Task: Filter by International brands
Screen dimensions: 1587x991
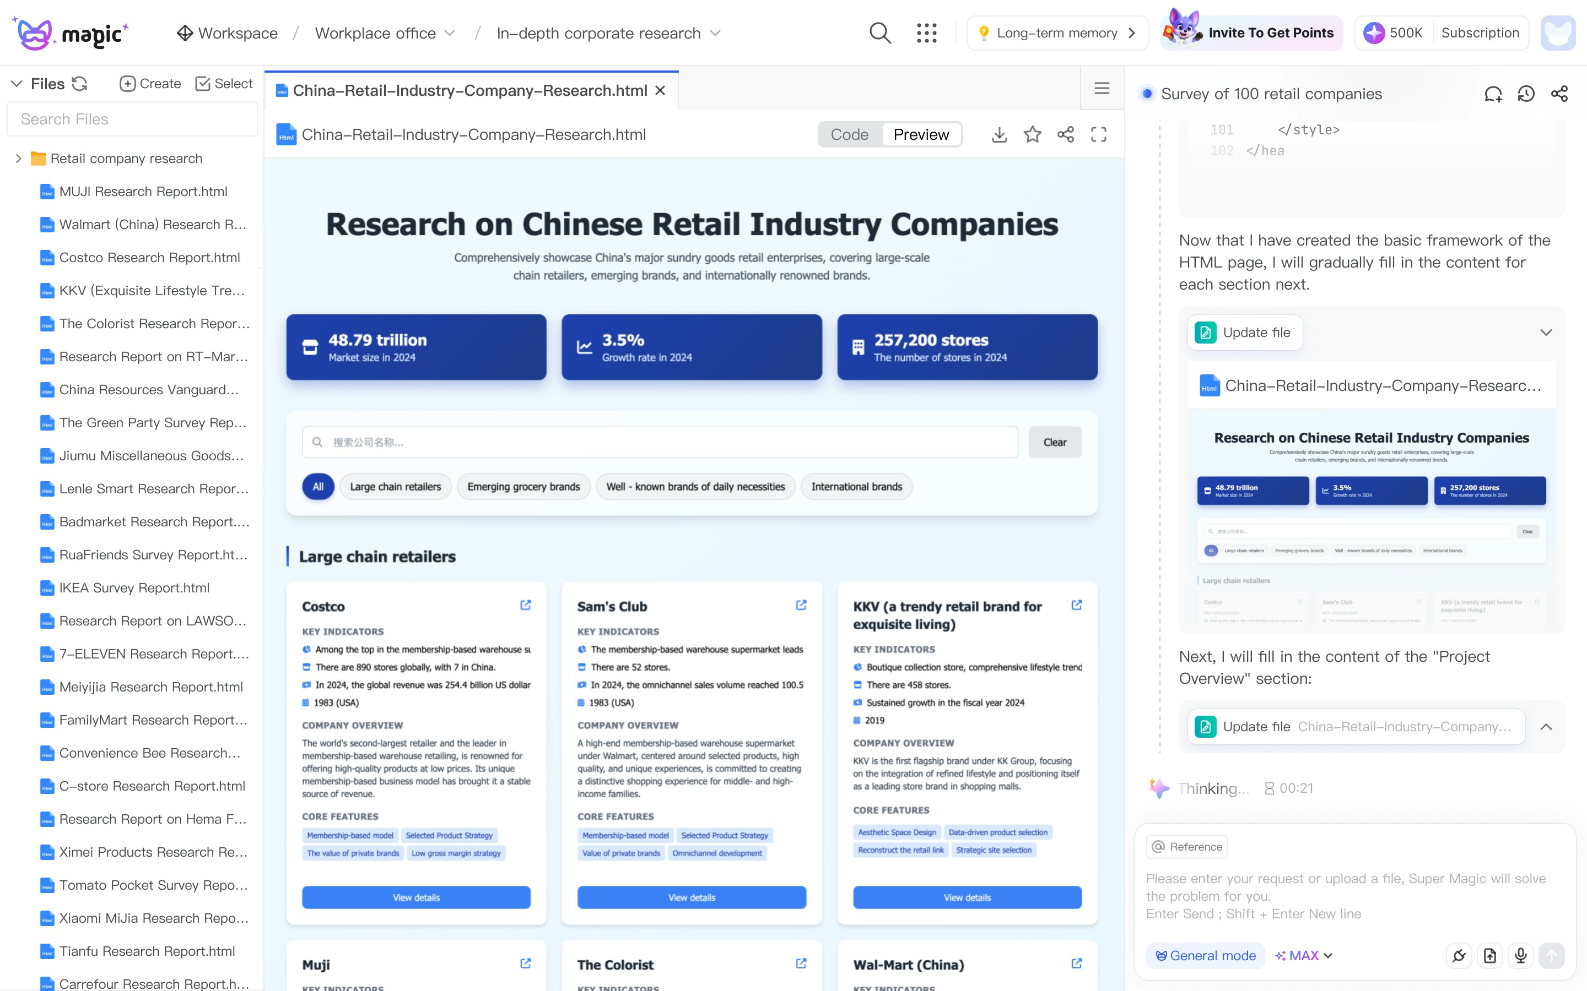Action: 856,486
